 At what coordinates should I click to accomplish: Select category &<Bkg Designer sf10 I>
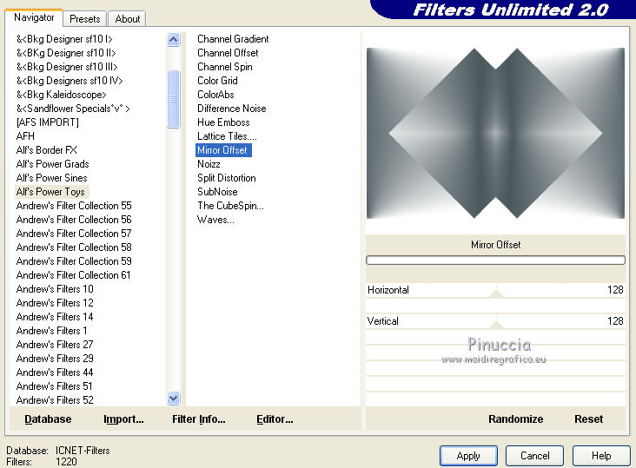click(64, 39)
